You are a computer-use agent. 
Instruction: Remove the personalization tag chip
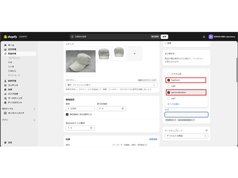[x=193, y=120]
